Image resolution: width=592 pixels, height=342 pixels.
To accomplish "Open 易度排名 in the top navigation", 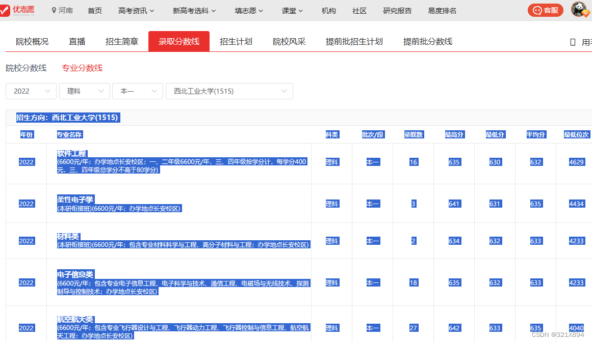I will (x=442, y=11).
